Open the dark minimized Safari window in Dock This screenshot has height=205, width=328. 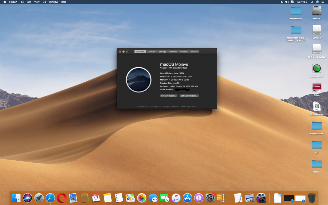289,198
